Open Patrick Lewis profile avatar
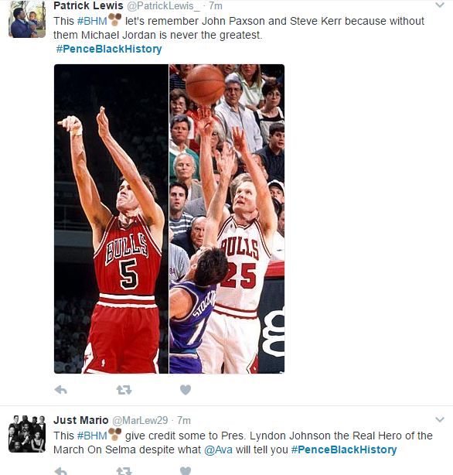453x475 pixels. pyautogui.click(x=27, y=21)
